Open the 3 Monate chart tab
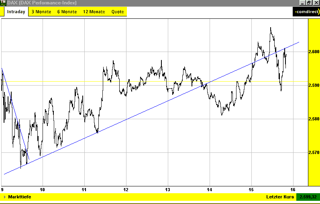 (x=41, y=12)
